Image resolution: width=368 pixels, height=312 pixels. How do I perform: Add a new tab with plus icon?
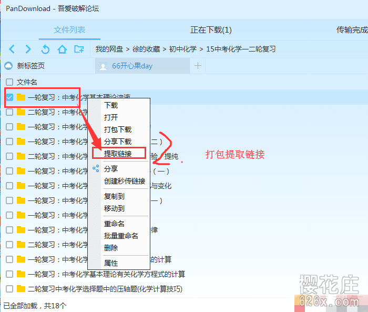coord(198,66)
